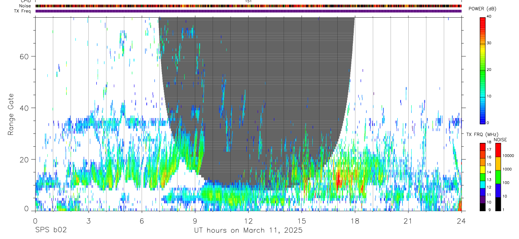Click the NOISE color scale legend
Viewport: 519px width, 239px height.
tap(498, 177)
